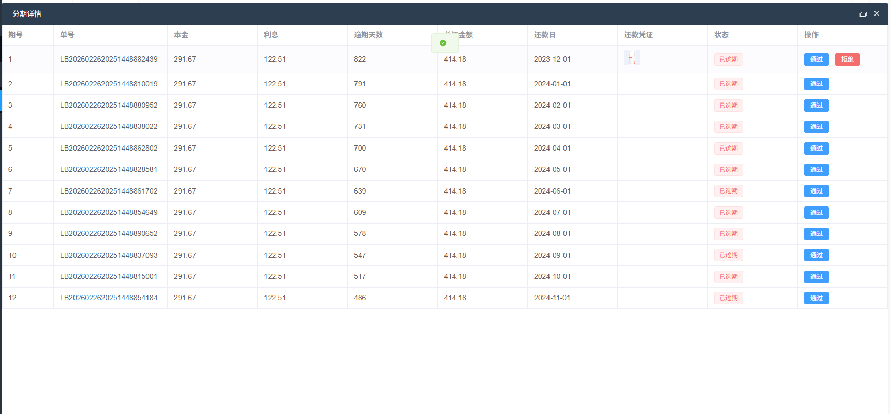Click 通过 on period 8 row
890x414 pixels.
coord(816,213)
